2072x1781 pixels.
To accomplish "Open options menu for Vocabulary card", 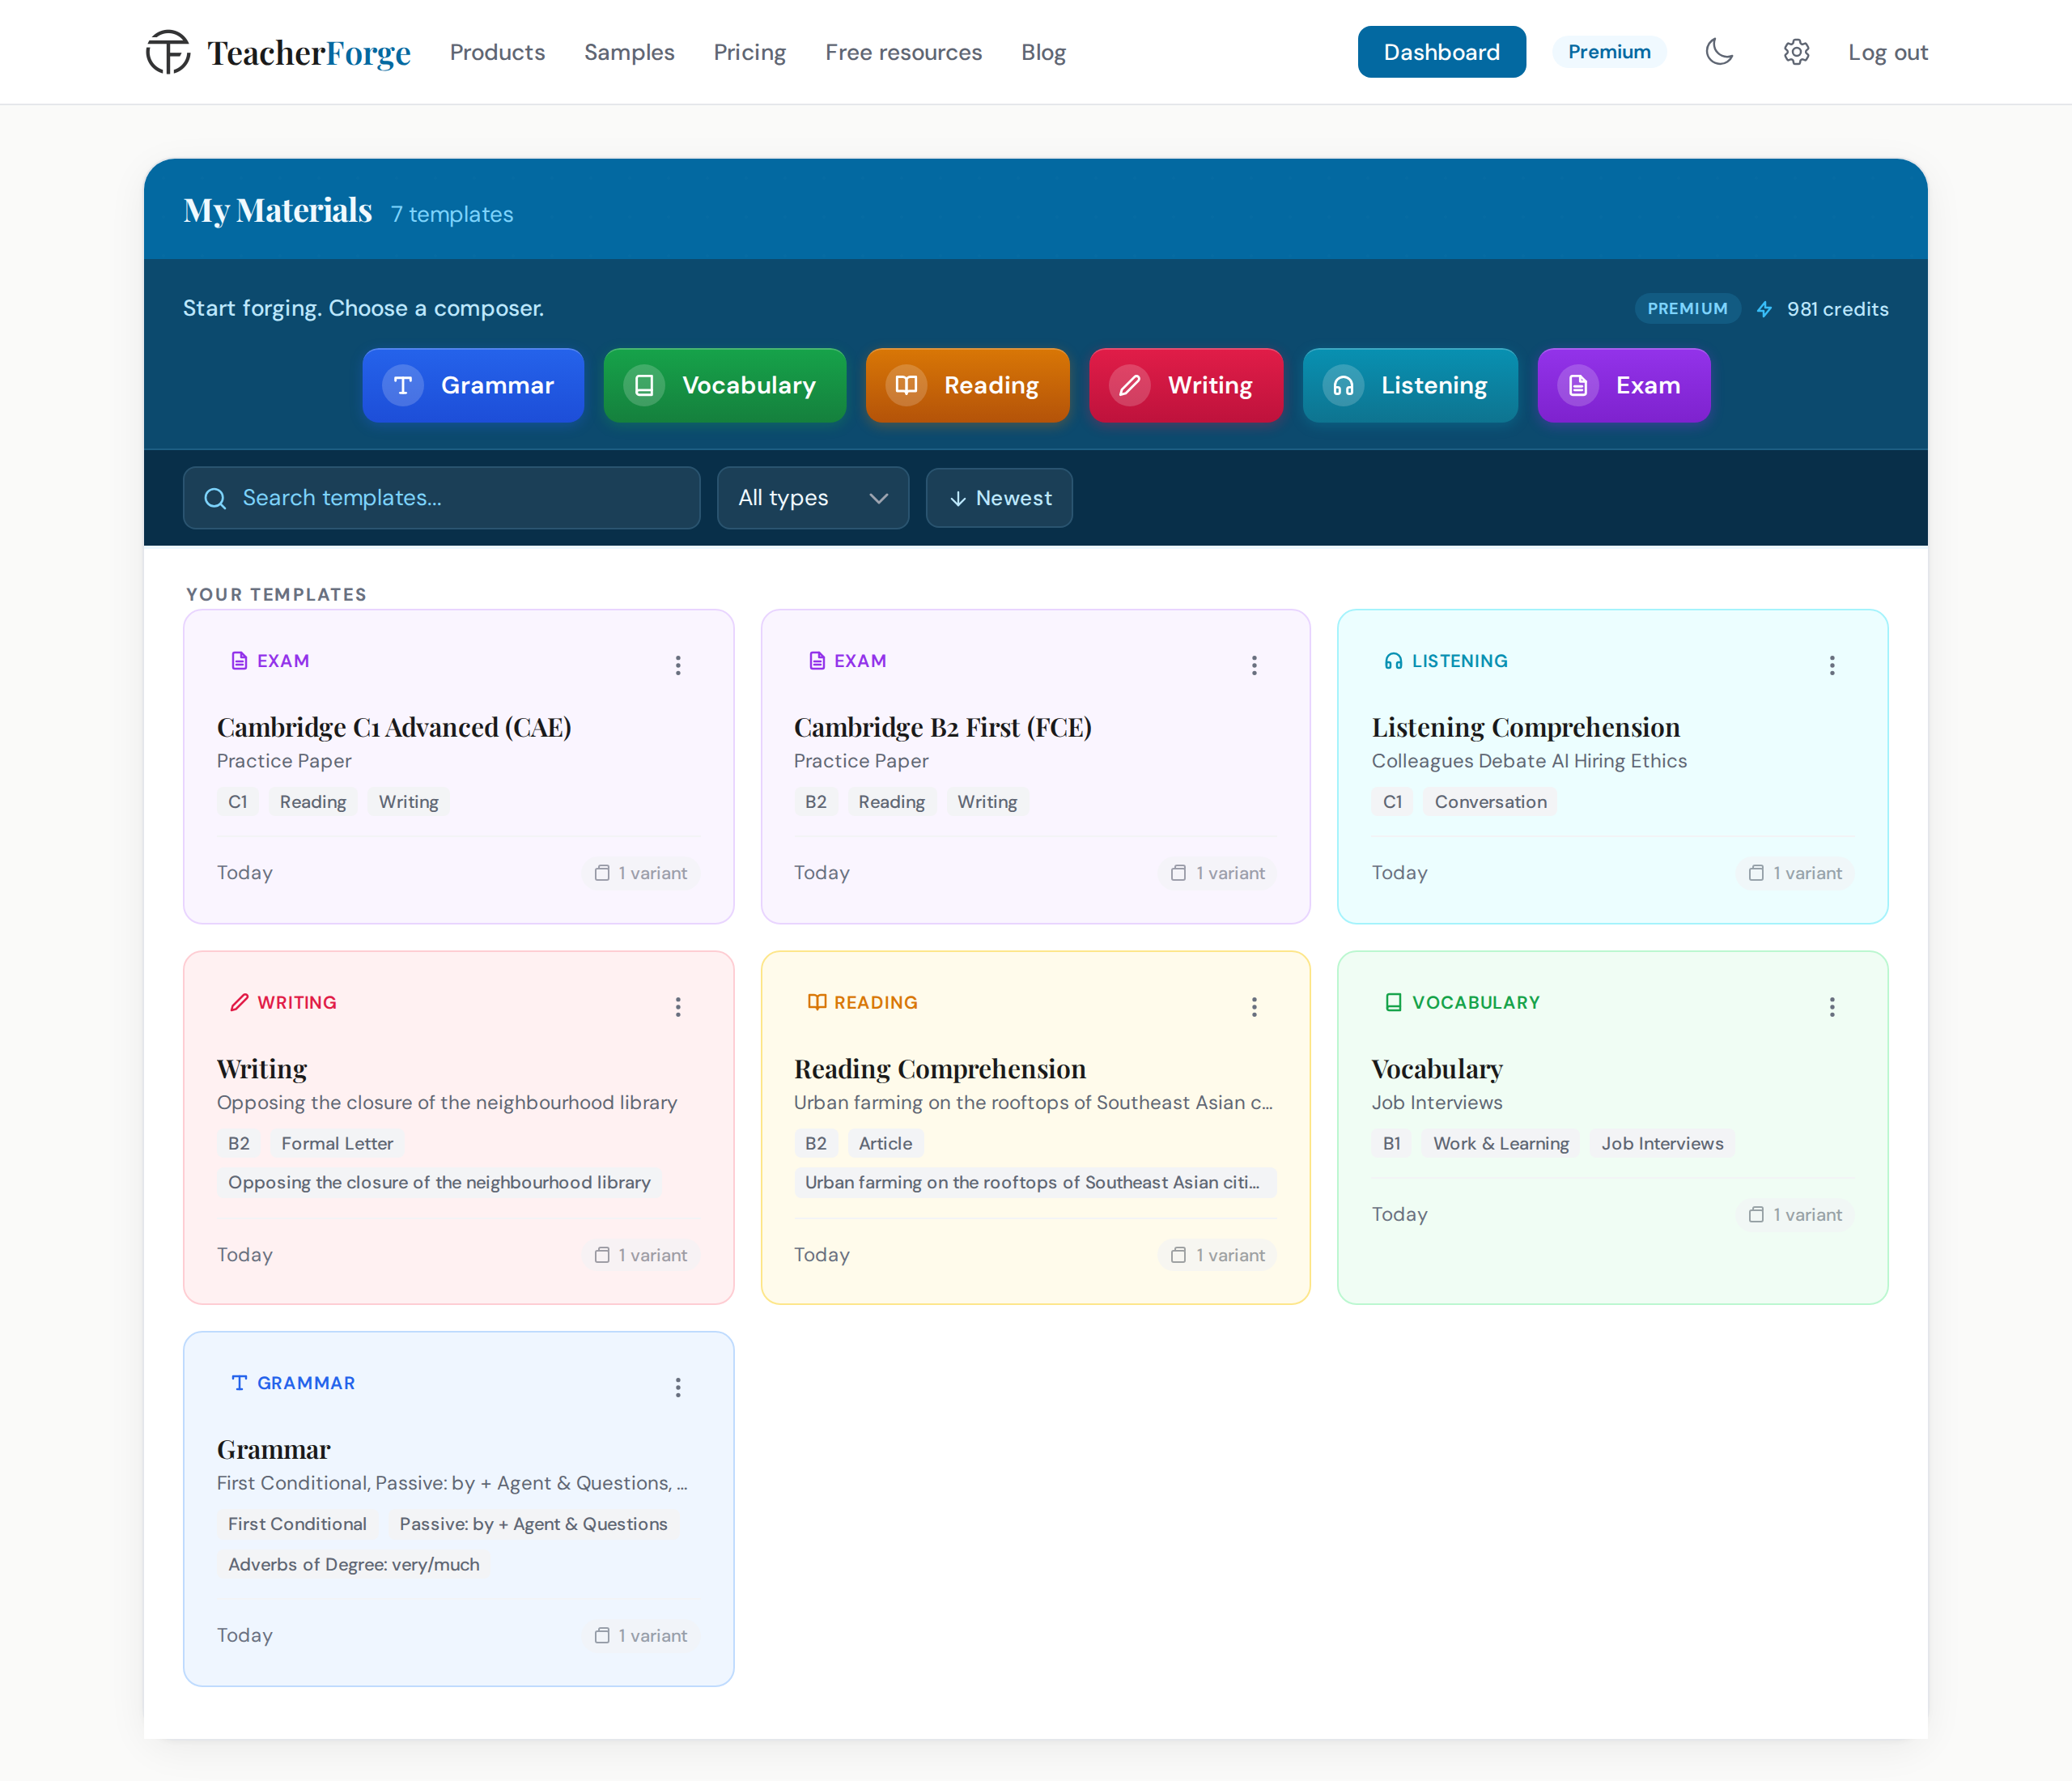I will click(x=1832, y=1006).
